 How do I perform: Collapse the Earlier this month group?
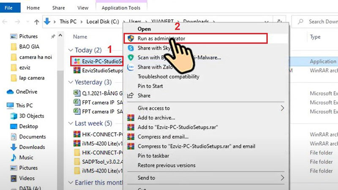(x=71, y=182)
